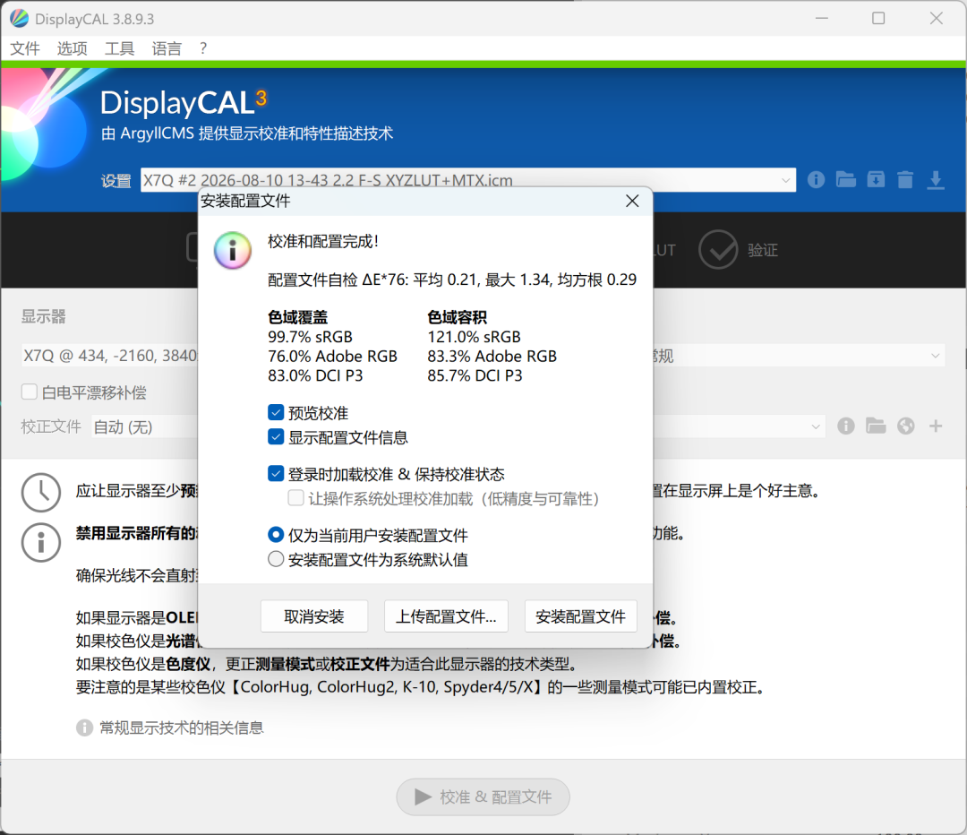The height and width of the screenshot is (835, 967).
Task: Select 仅为当前用户安装配置文件 radio
Action: pos(276,535)
